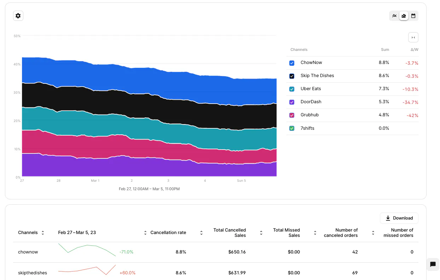Collapse the channels legend panel
440x280 pixels.
coord(413,37)
